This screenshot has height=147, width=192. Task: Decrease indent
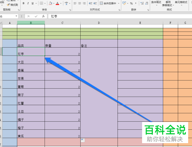[x=91, y=3]
